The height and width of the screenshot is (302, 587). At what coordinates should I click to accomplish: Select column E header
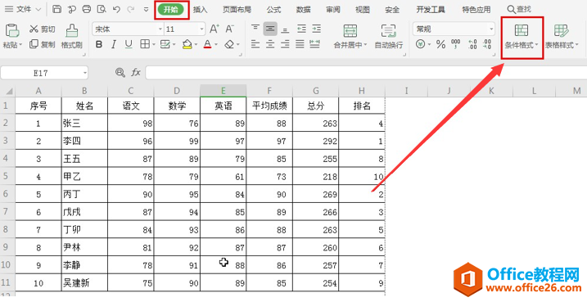coord(224,91)
